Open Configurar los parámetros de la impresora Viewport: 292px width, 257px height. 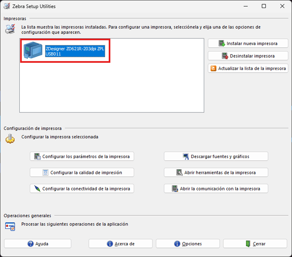tap(82, 156)
